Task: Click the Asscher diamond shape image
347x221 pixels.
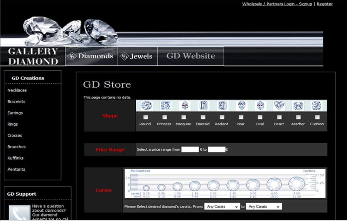Action: pos(298,106)
